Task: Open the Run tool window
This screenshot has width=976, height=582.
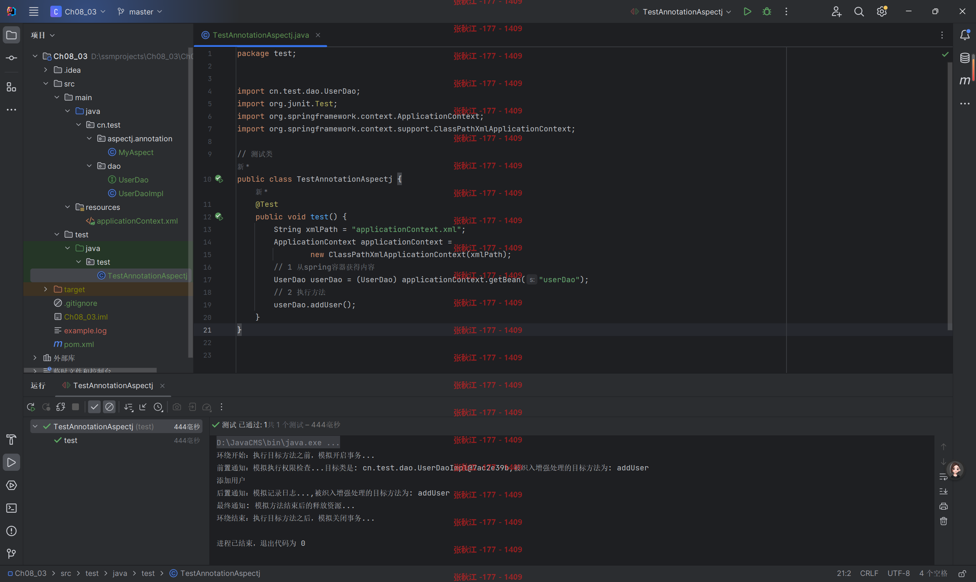Action: click(11, 462)
